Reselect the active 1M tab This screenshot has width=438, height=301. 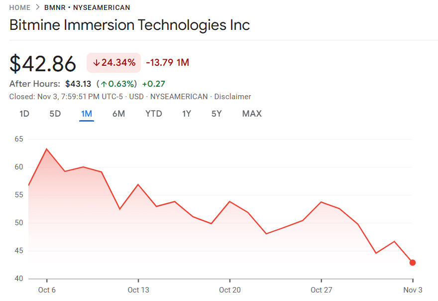[x=86, y=114]
